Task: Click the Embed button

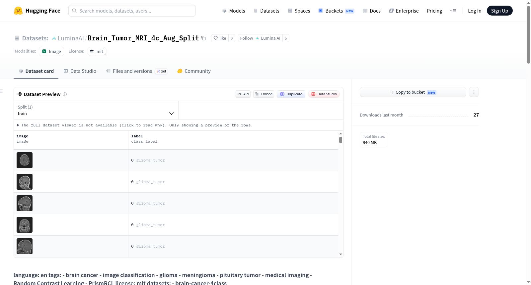Action: [264, 94]
